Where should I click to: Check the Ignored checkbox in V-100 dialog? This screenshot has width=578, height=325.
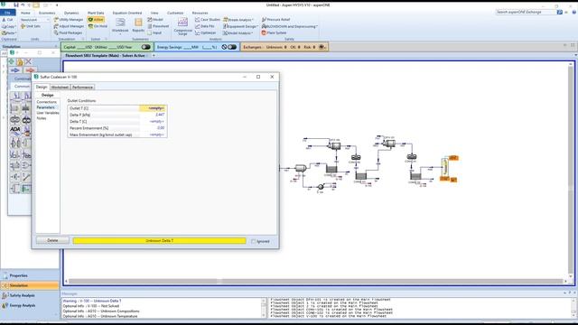(x=253, y=241)
